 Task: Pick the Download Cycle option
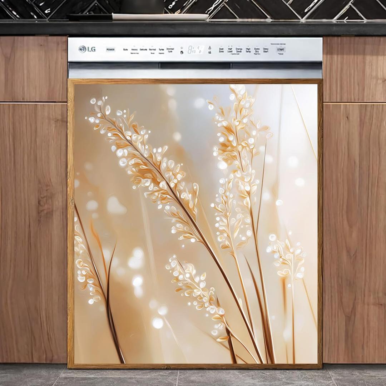(x=170, y=50)
